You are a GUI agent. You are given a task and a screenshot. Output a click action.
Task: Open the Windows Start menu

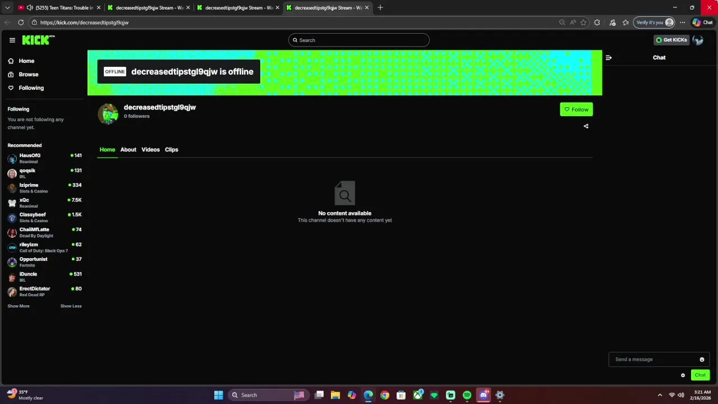219,395
